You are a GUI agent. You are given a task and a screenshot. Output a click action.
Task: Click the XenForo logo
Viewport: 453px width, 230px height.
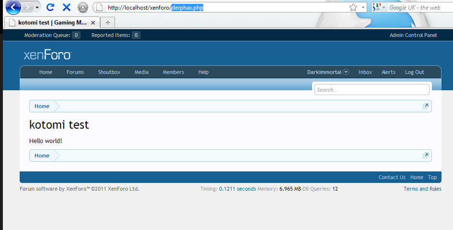(x=47, y=55)
